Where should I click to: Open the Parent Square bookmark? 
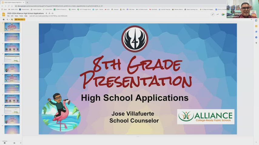[36, 9]
